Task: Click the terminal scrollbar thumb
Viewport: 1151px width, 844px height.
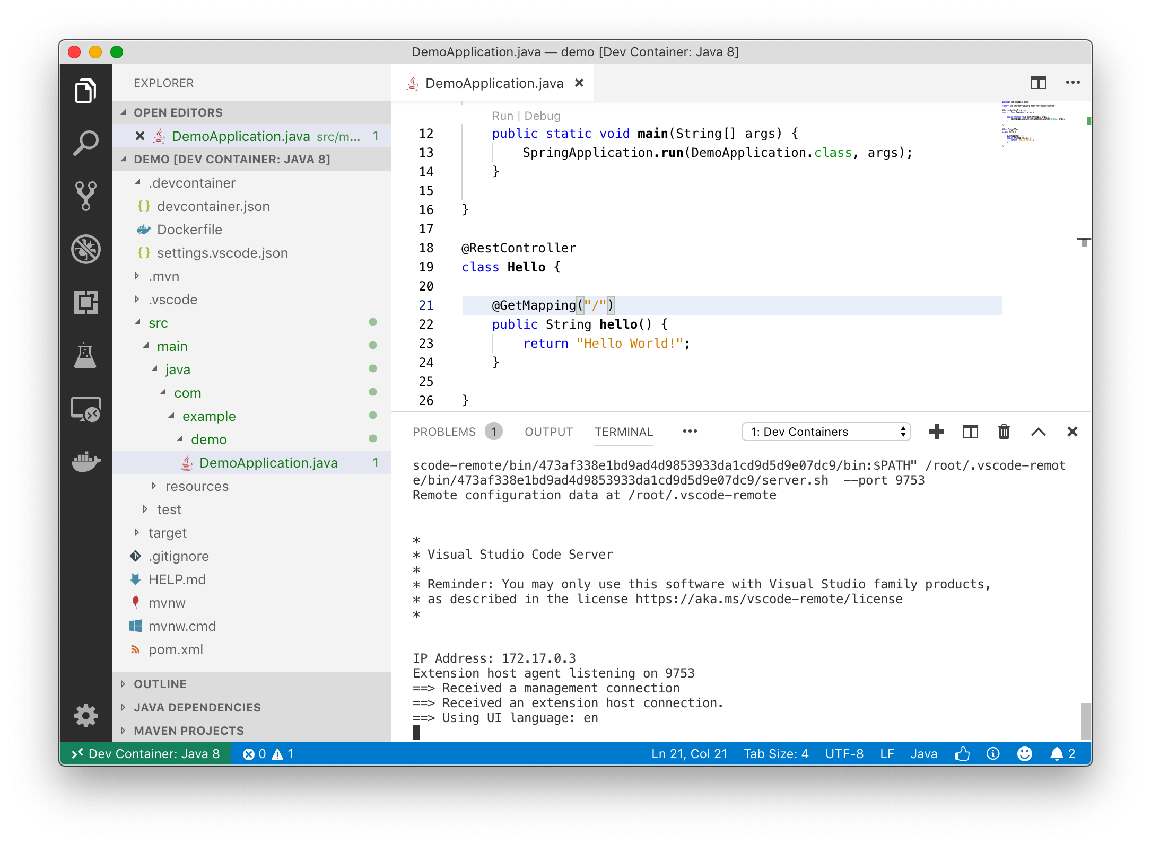Action: tap(1085, 721)
